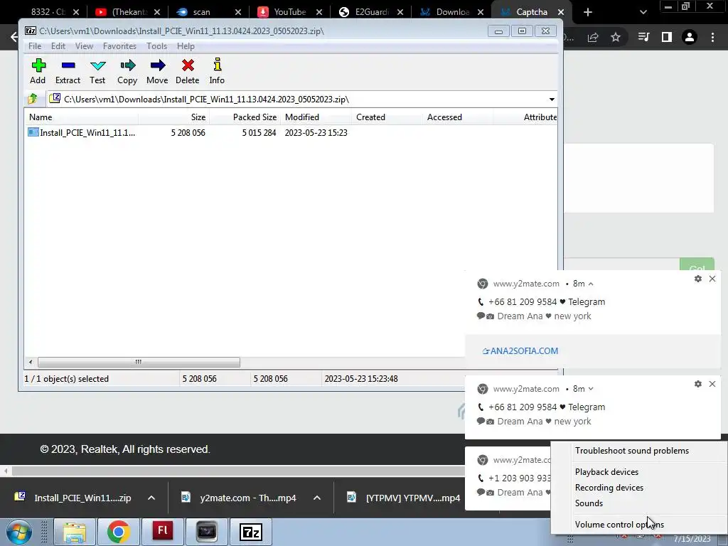
Task: Switch to the Download browser tab
Action: [453, 12]
